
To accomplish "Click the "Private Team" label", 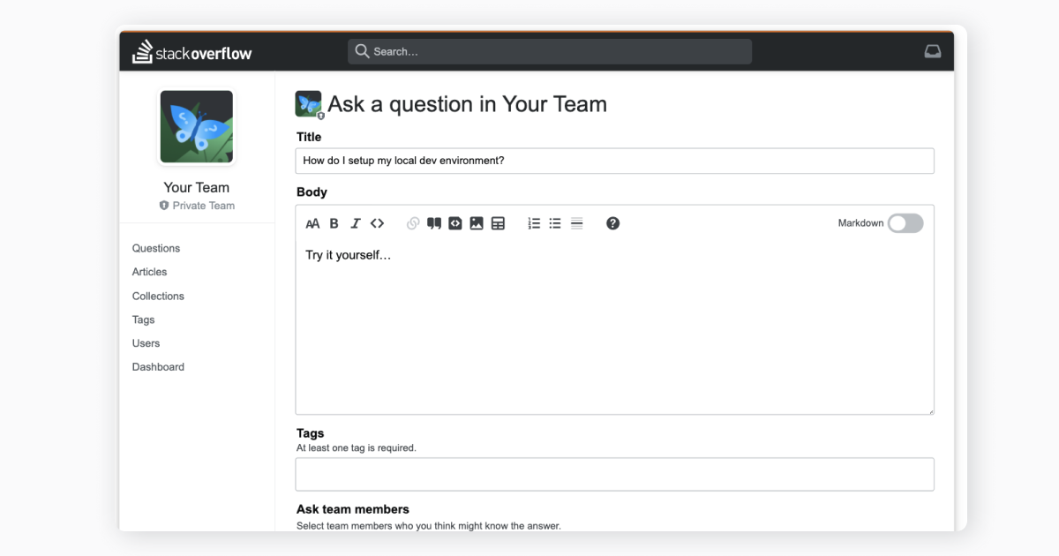I will point(204,206).
